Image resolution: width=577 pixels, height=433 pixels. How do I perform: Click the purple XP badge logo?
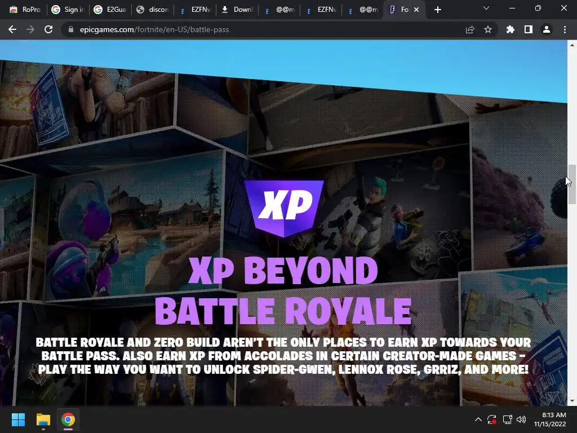(x=284, y=208)
